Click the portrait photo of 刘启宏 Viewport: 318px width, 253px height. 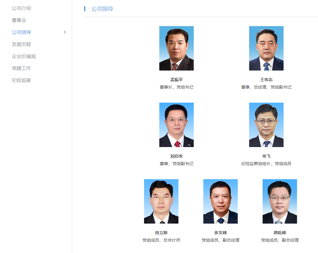(176, 125)
